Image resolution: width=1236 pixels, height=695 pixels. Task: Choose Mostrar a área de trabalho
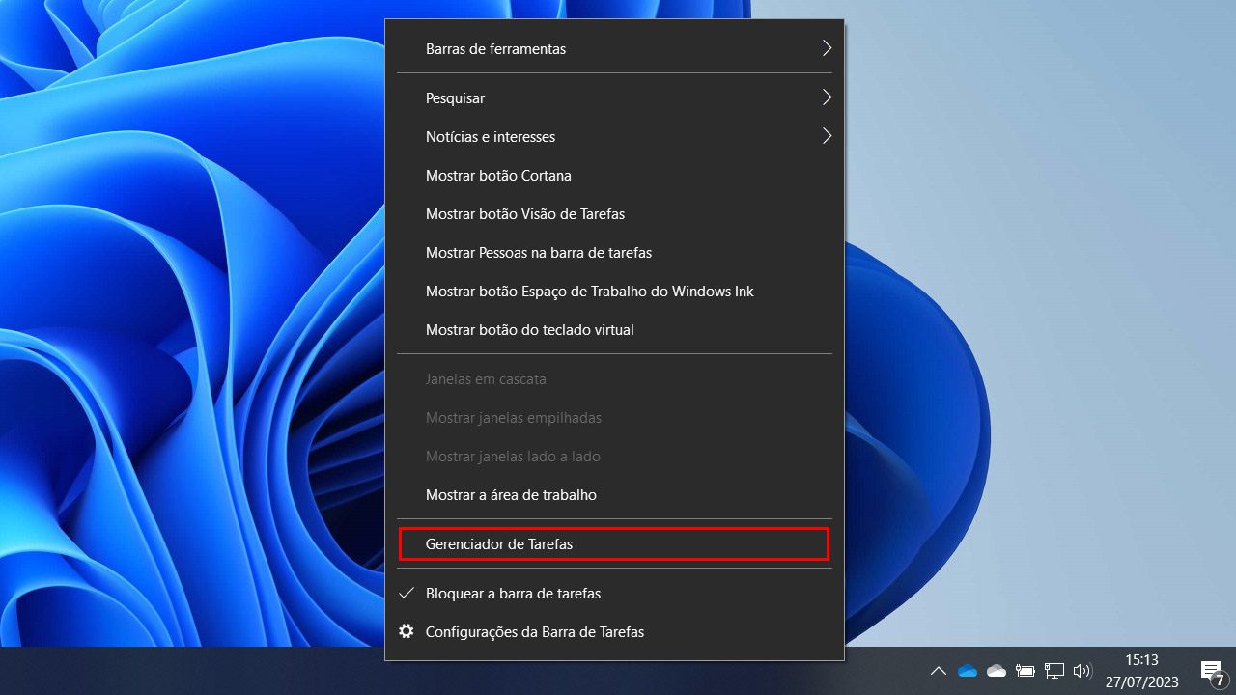pyautogui.click(x=614, y=495)
